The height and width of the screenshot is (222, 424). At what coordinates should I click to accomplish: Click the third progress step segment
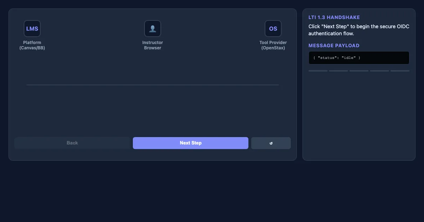pos(359,71)
